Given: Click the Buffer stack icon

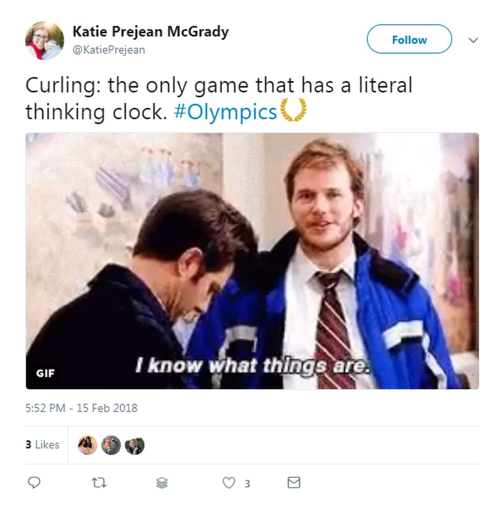Looking at the screenshot, I should [162, 483].
